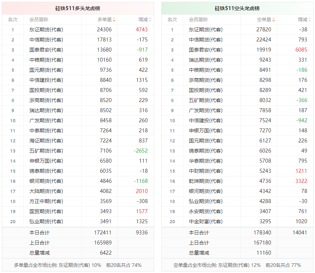Select 中金财富(代客) in short table
Image resolution: width=315 pixels, height=273 pixels.
coord(206,221)
